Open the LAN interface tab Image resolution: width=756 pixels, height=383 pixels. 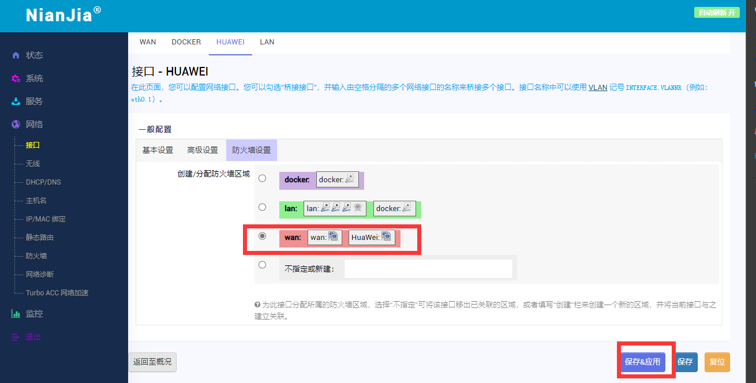267,42
